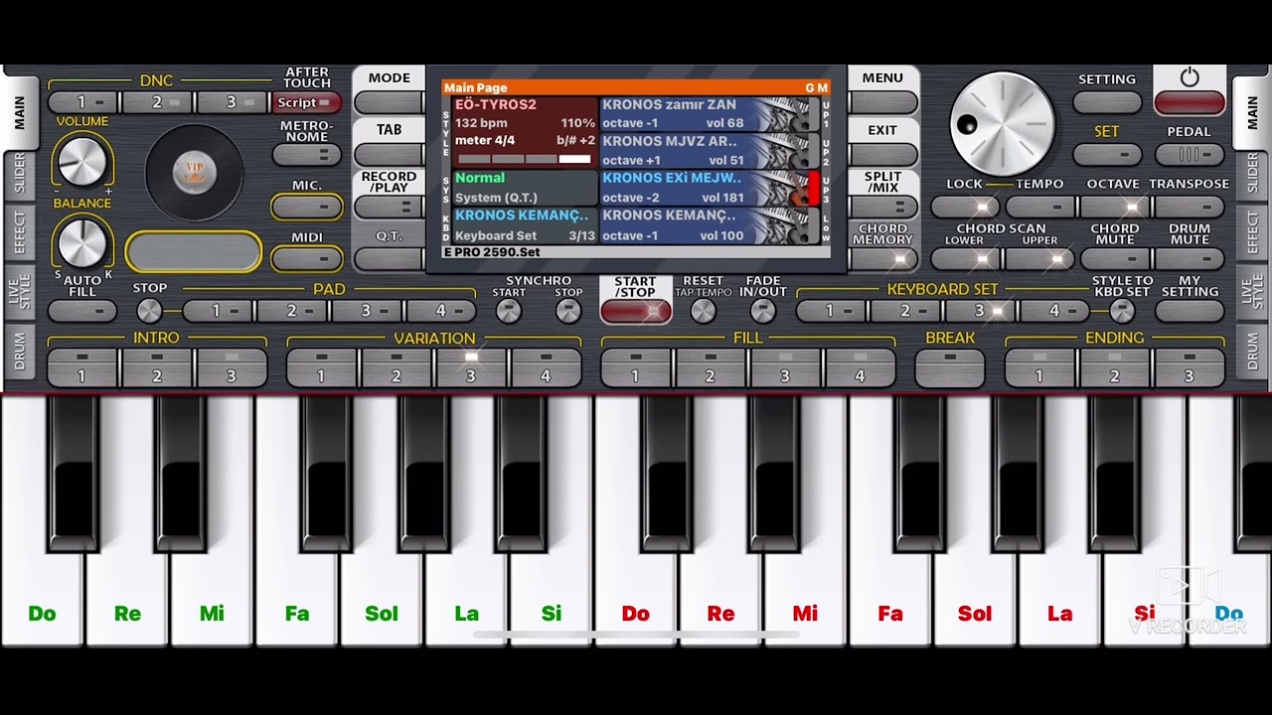Select the KRONOS EXi MEJW voice
The height and width of the screenshot is (715, 1272).
pyautogui.click(x=710, y=188)
